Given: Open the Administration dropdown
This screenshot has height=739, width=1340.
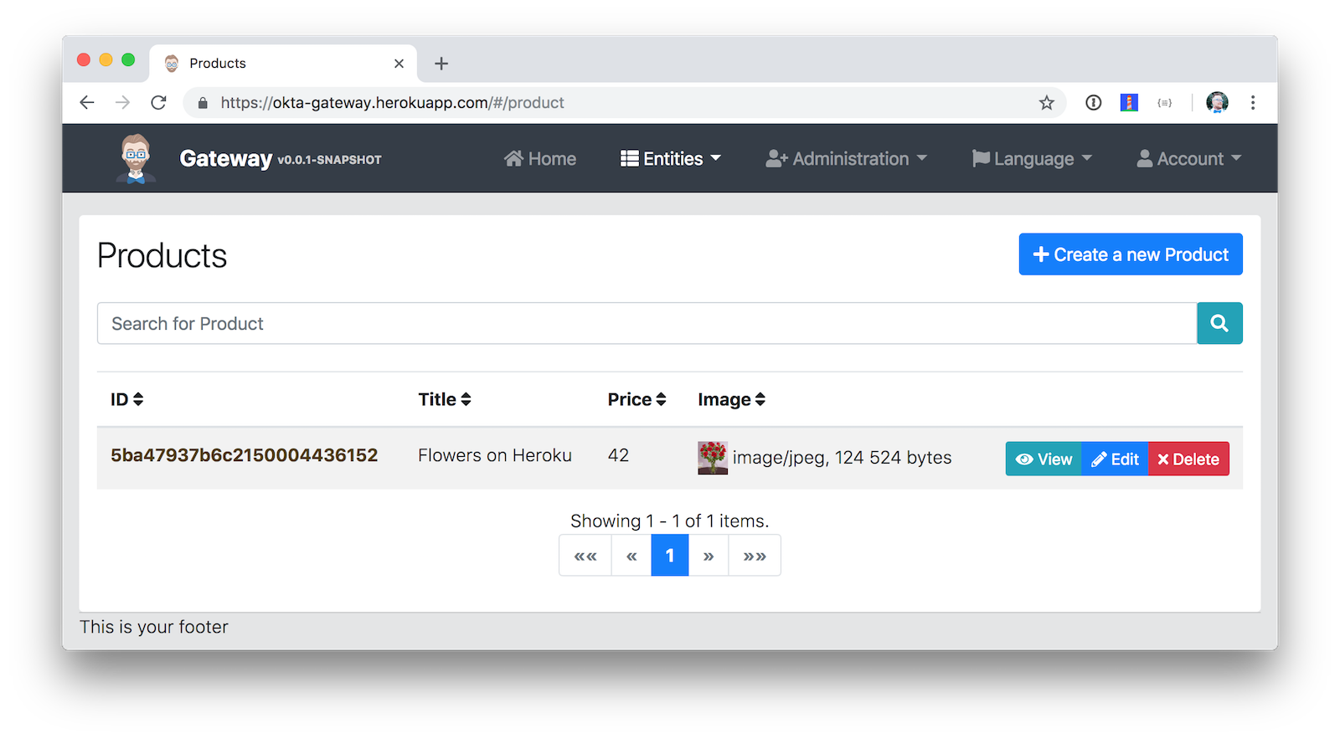Looking at the screenshot, I should point(846,159).
